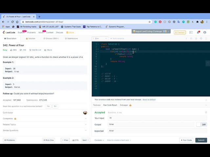Go to Next problem
This screenshot has height=157, width=210.
coord(86,140)
